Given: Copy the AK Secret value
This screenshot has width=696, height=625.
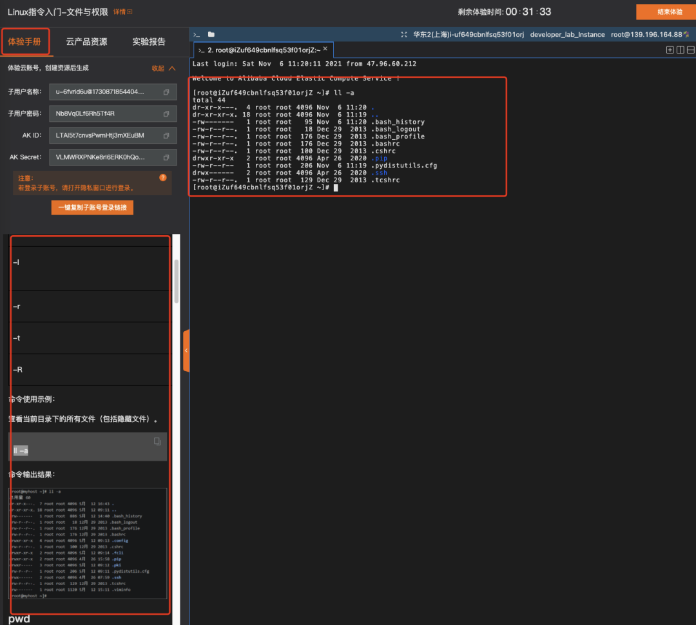Looking at the screenshot, I should (x=166, y=157).
